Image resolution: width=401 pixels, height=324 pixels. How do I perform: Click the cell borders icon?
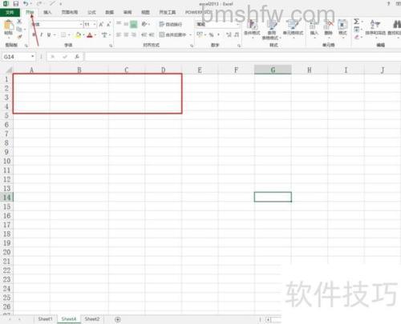click(63, 35)
